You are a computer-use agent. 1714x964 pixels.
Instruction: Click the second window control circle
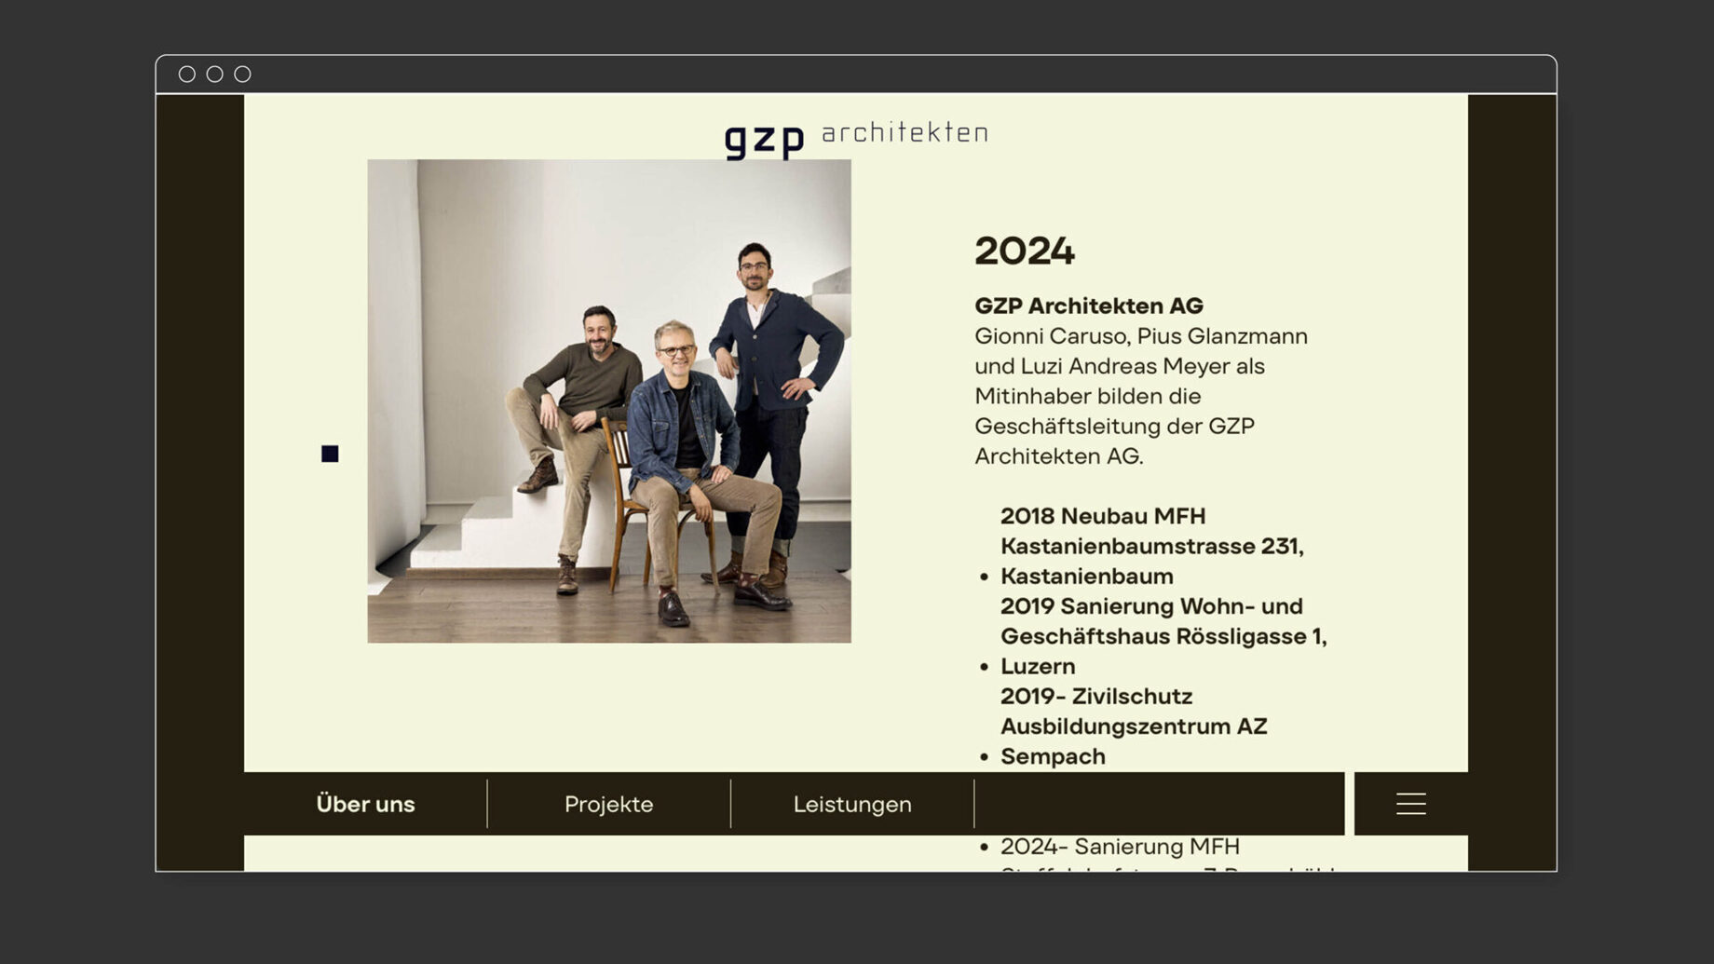coord(215,75)
